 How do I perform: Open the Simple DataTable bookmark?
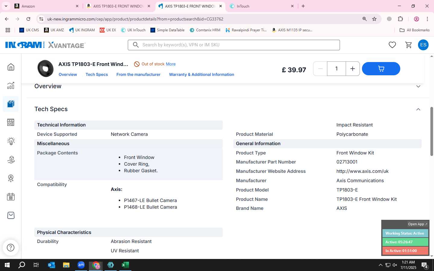168,30
